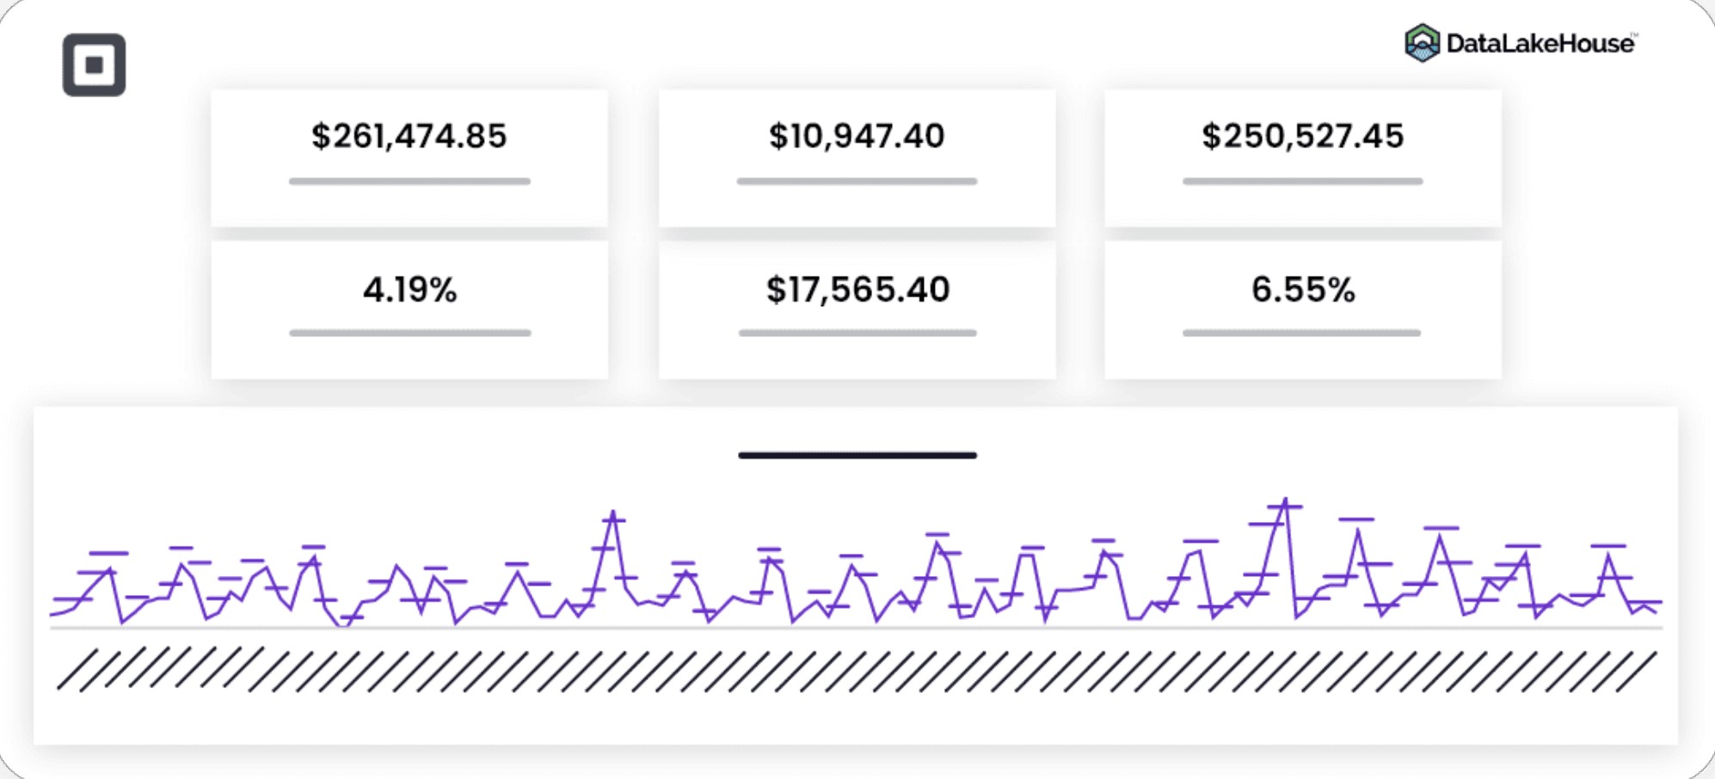Viewport: 1715px width, 779px height.
Task: Select the $261,474.85 metric card
Action: pos(409,158)
